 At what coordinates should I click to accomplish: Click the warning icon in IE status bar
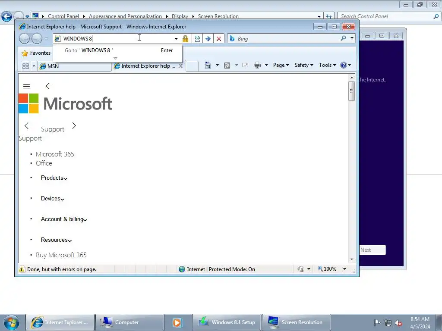pos(22,269)
